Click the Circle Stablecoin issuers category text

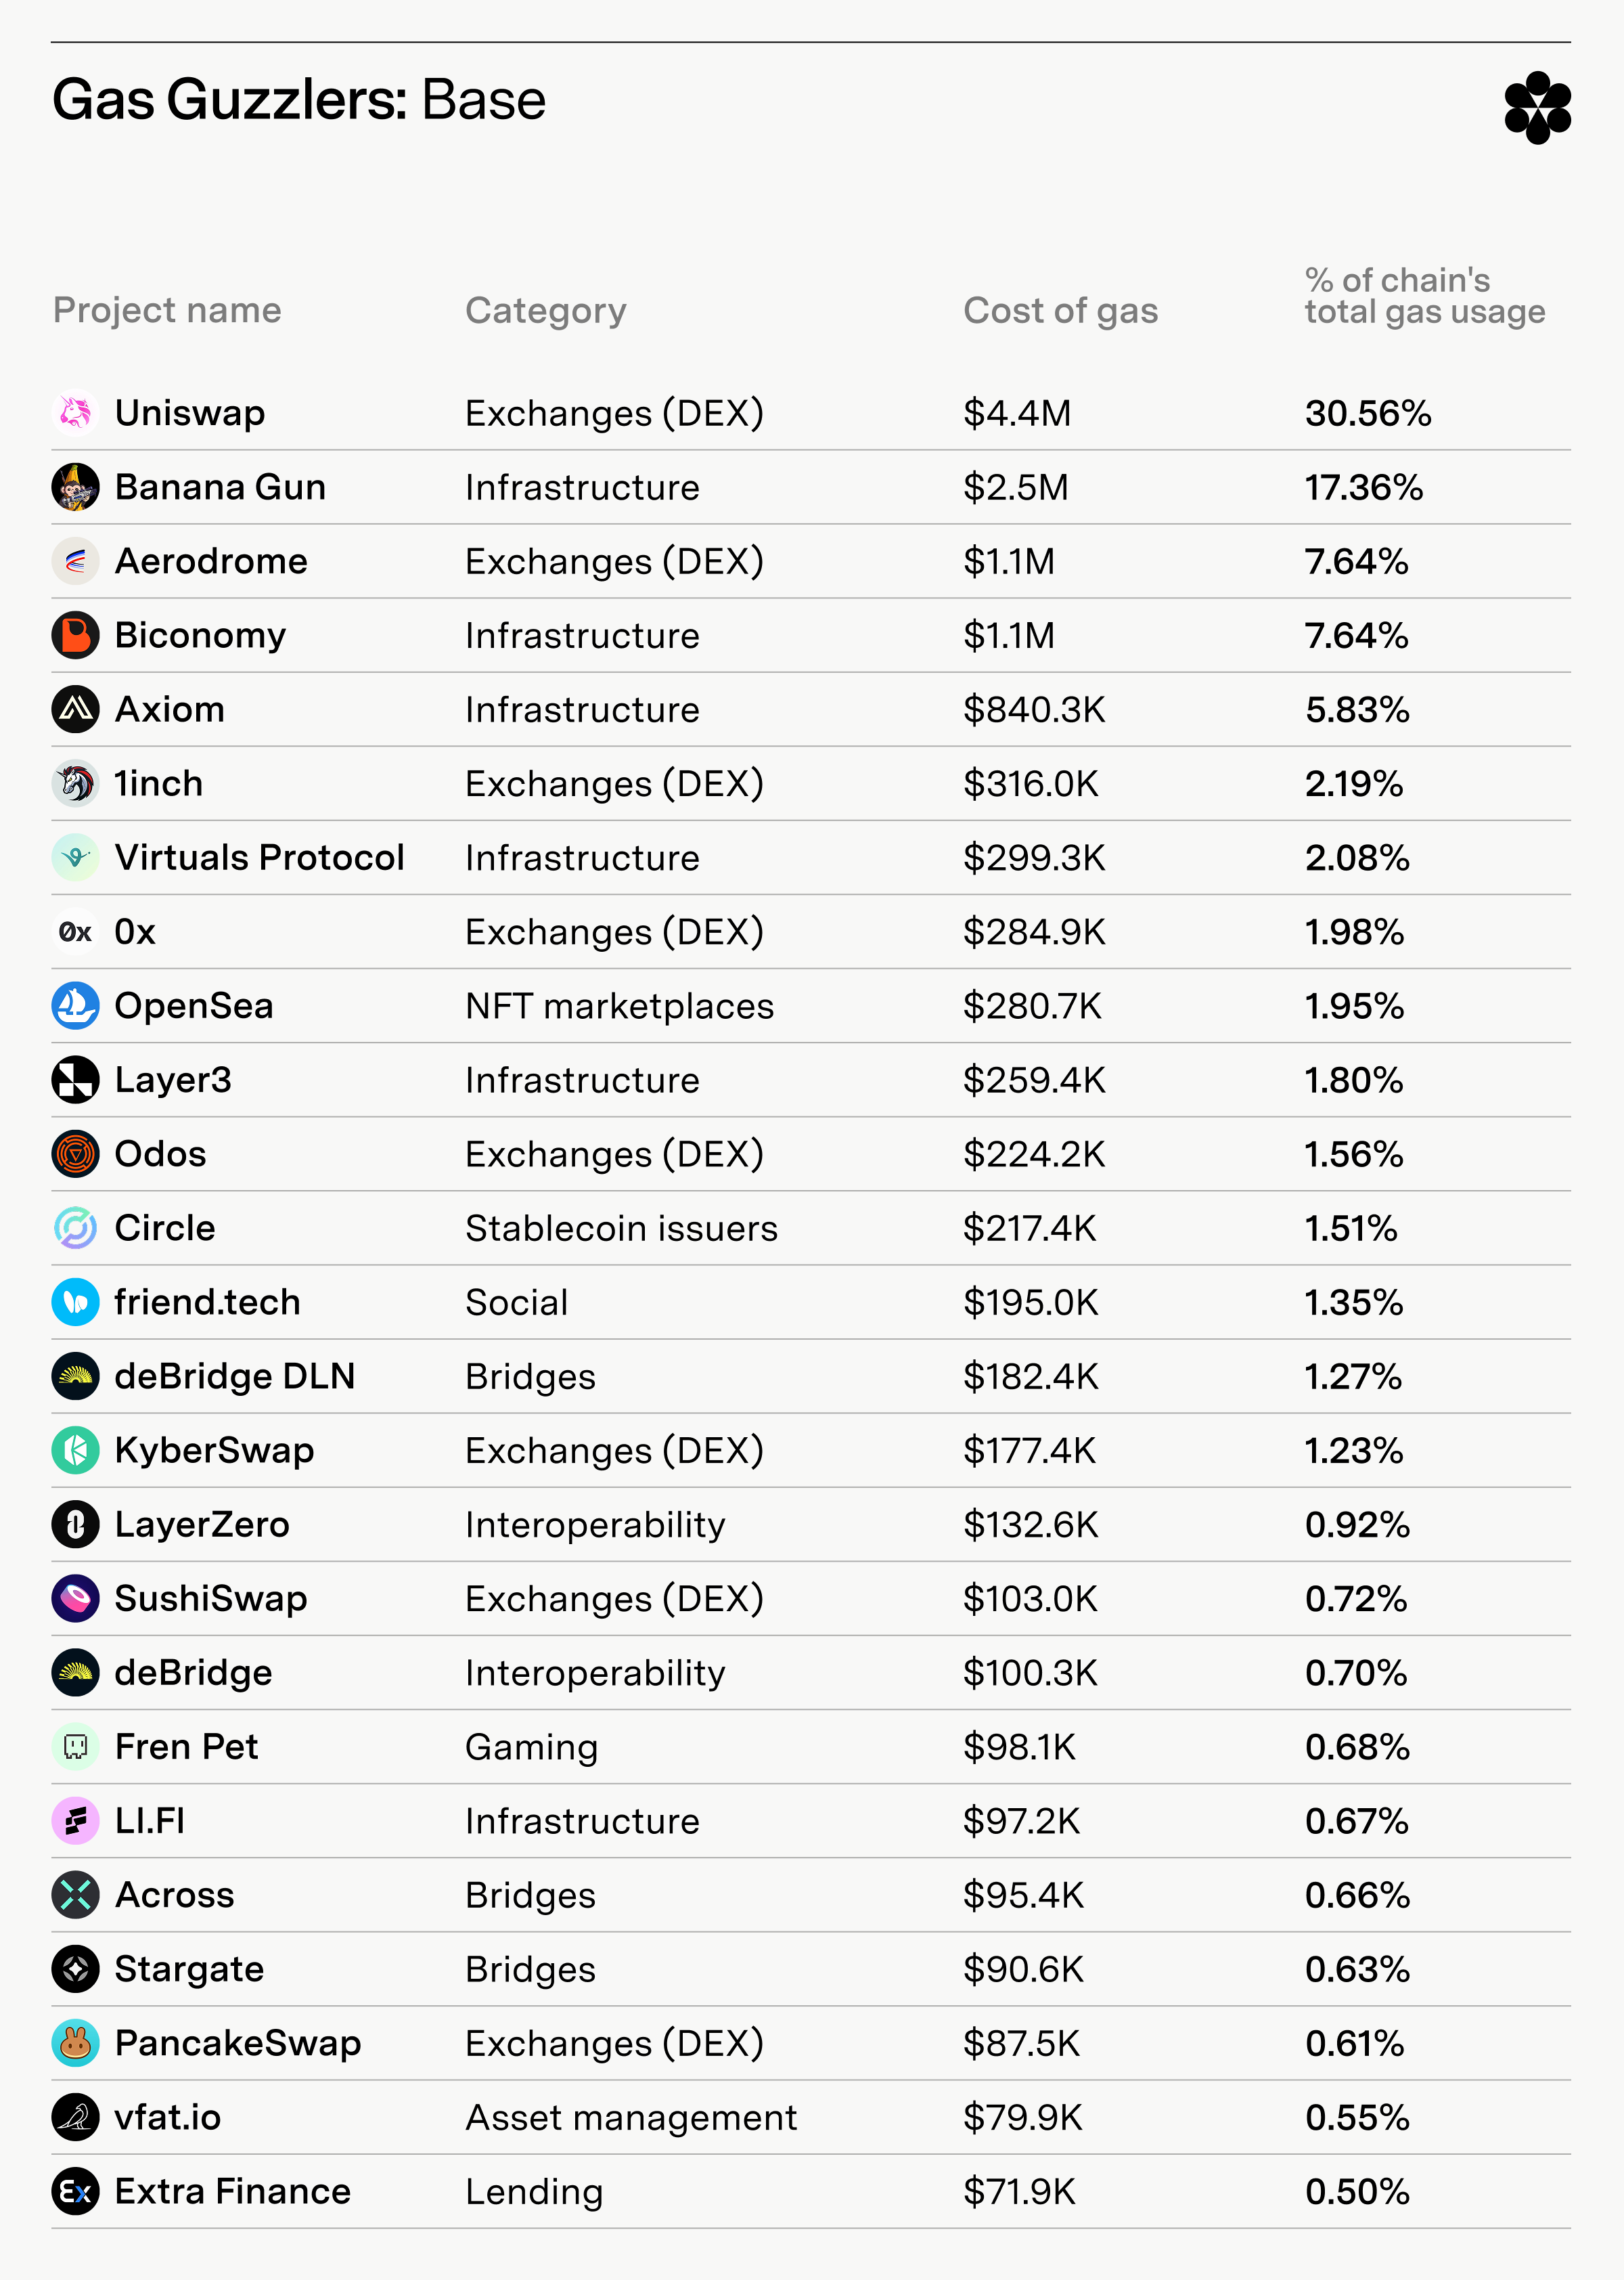click(x=621, y=1227)
